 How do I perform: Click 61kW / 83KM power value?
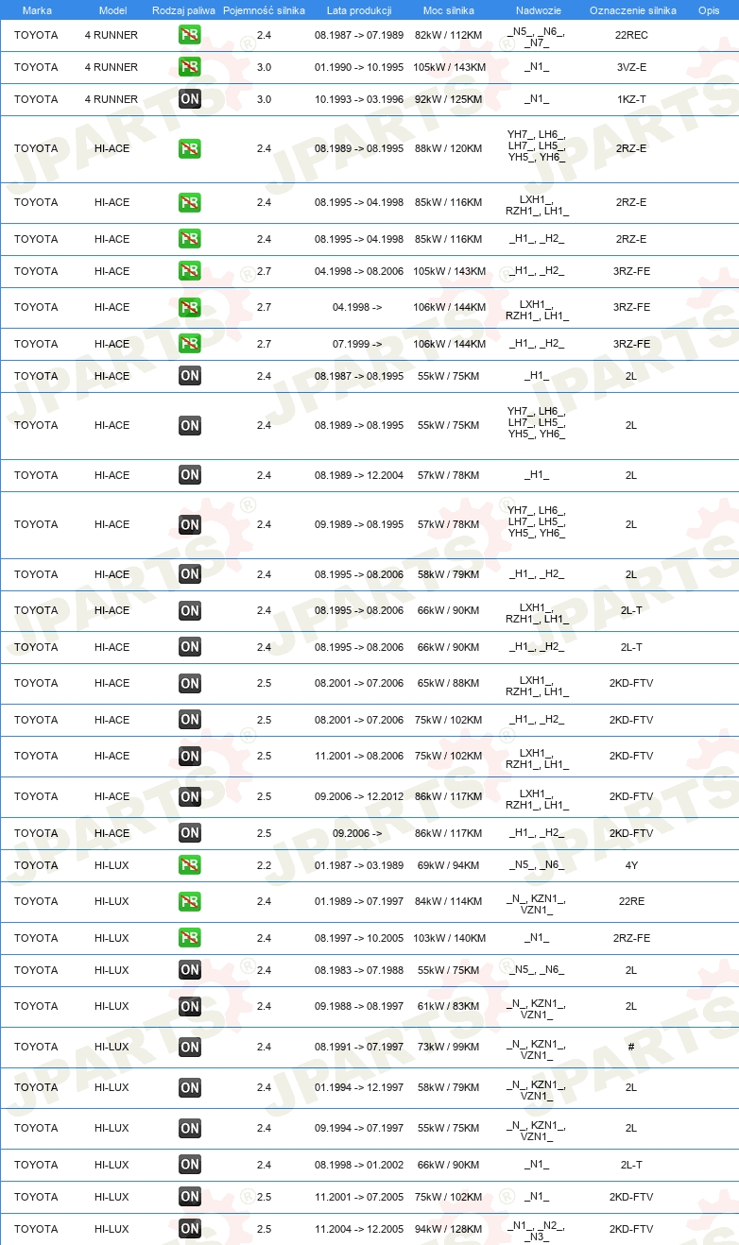(x=449, y=1006)
